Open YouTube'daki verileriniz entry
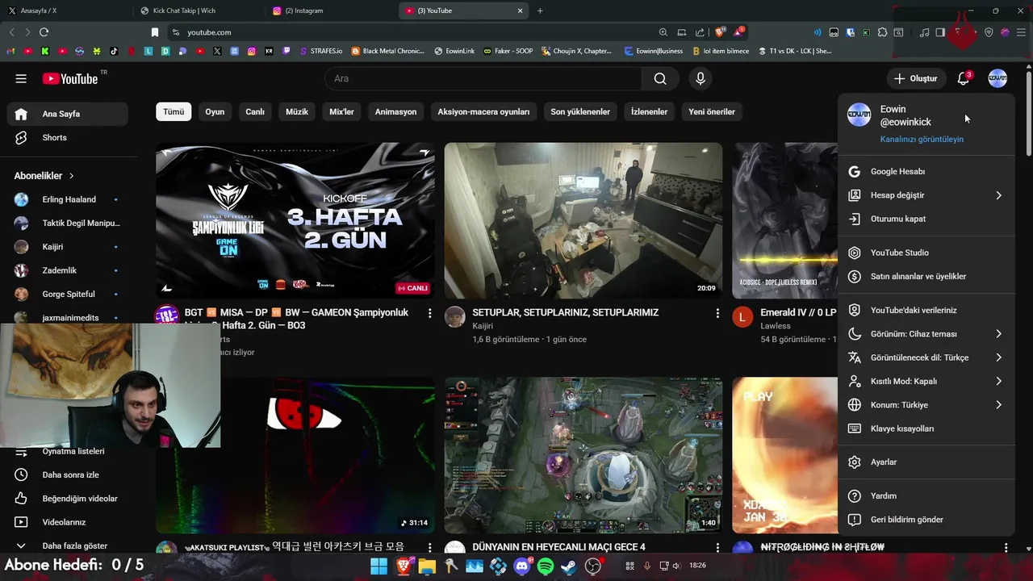 [926, 310]
